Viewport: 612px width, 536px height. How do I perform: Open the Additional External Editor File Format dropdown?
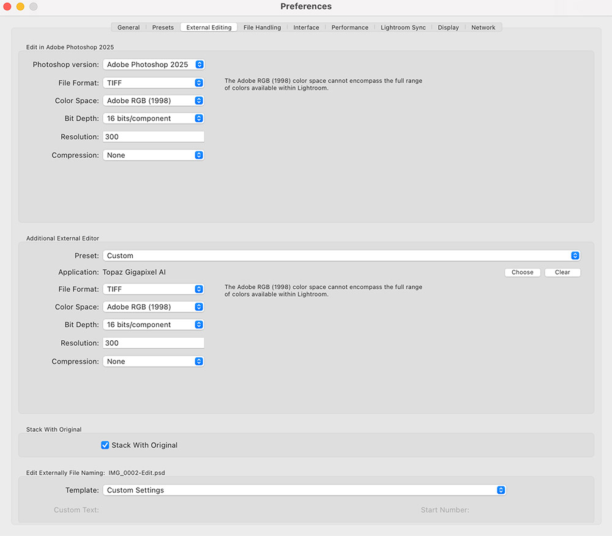[153, 289]
